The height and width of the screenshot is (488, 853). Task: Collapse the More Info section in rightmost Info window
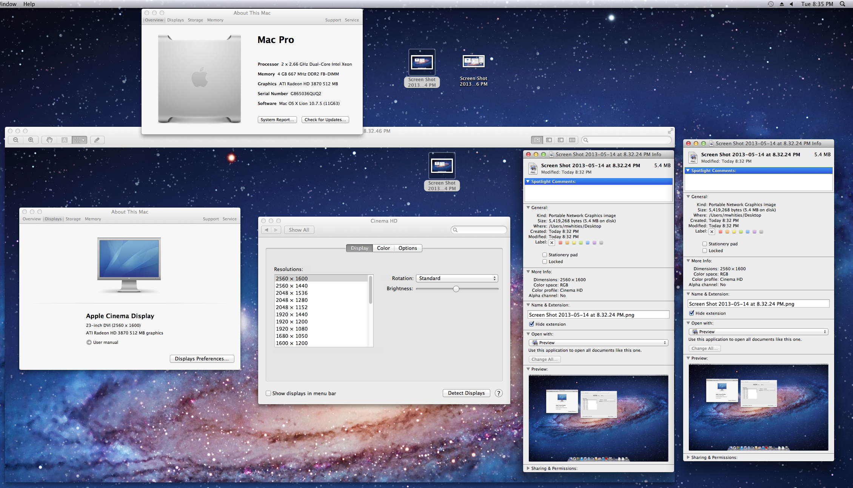688,261
